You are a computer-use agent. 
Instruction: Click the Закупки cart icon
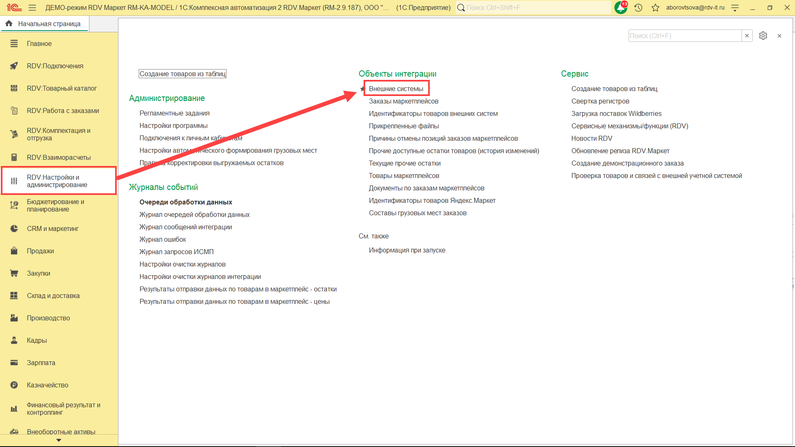pyautogui.click(x=14, y=273)
